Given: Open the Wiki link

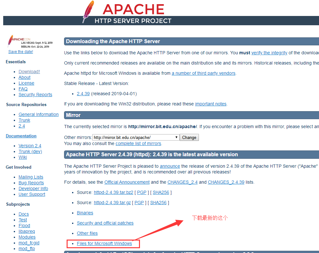Looking at the screenshot, I should pos(23,157).
